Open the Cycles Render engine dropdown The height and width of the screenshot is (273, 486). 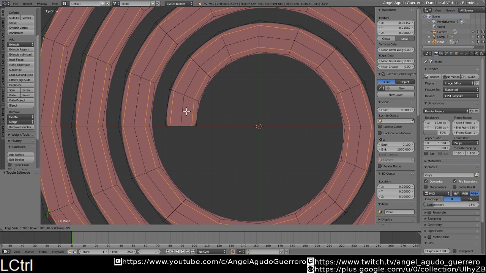(x=179, y=4)
